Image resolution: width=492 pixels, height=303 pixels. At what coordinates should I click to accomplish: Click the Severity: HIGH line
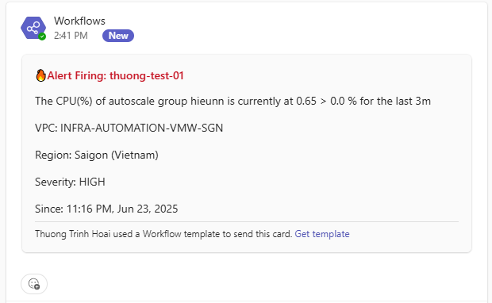pos(70,182)
